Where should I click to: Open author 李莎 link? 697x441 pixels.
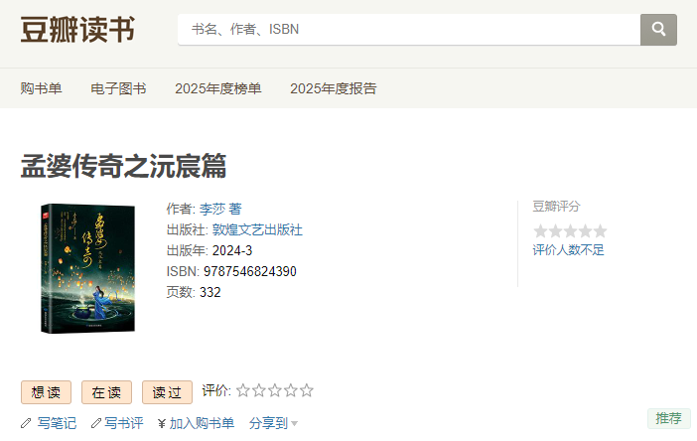pyautogui.click(x=212, y=209)
